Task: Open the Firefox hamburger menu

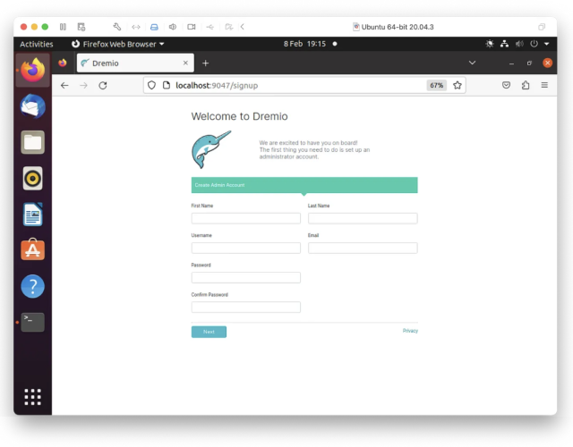Action: coord(544,85)
